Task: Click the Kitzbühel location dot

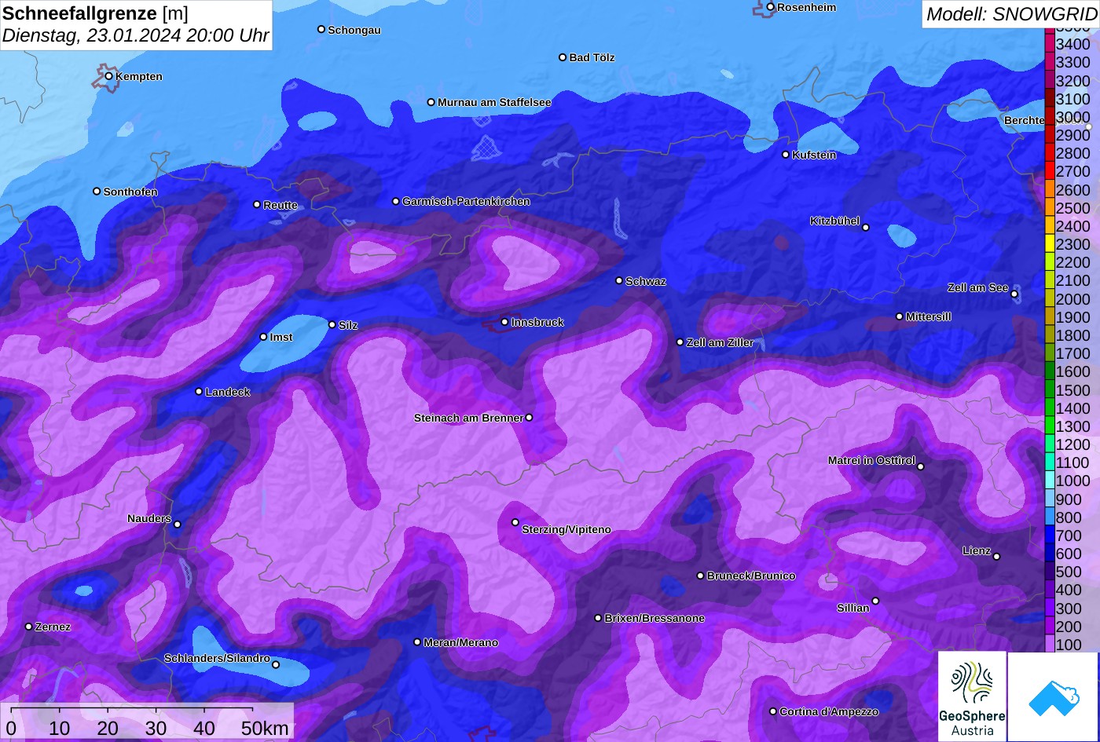Action: (865, 228)
